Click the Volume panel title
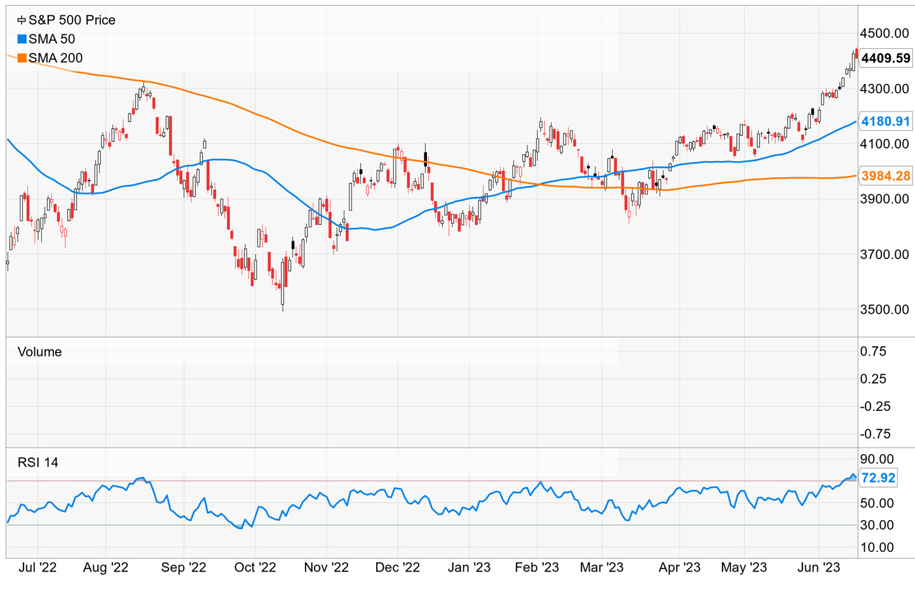 39,352
